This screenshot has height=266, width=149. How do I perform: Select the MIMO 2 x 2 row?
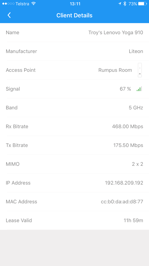[74, 164]
